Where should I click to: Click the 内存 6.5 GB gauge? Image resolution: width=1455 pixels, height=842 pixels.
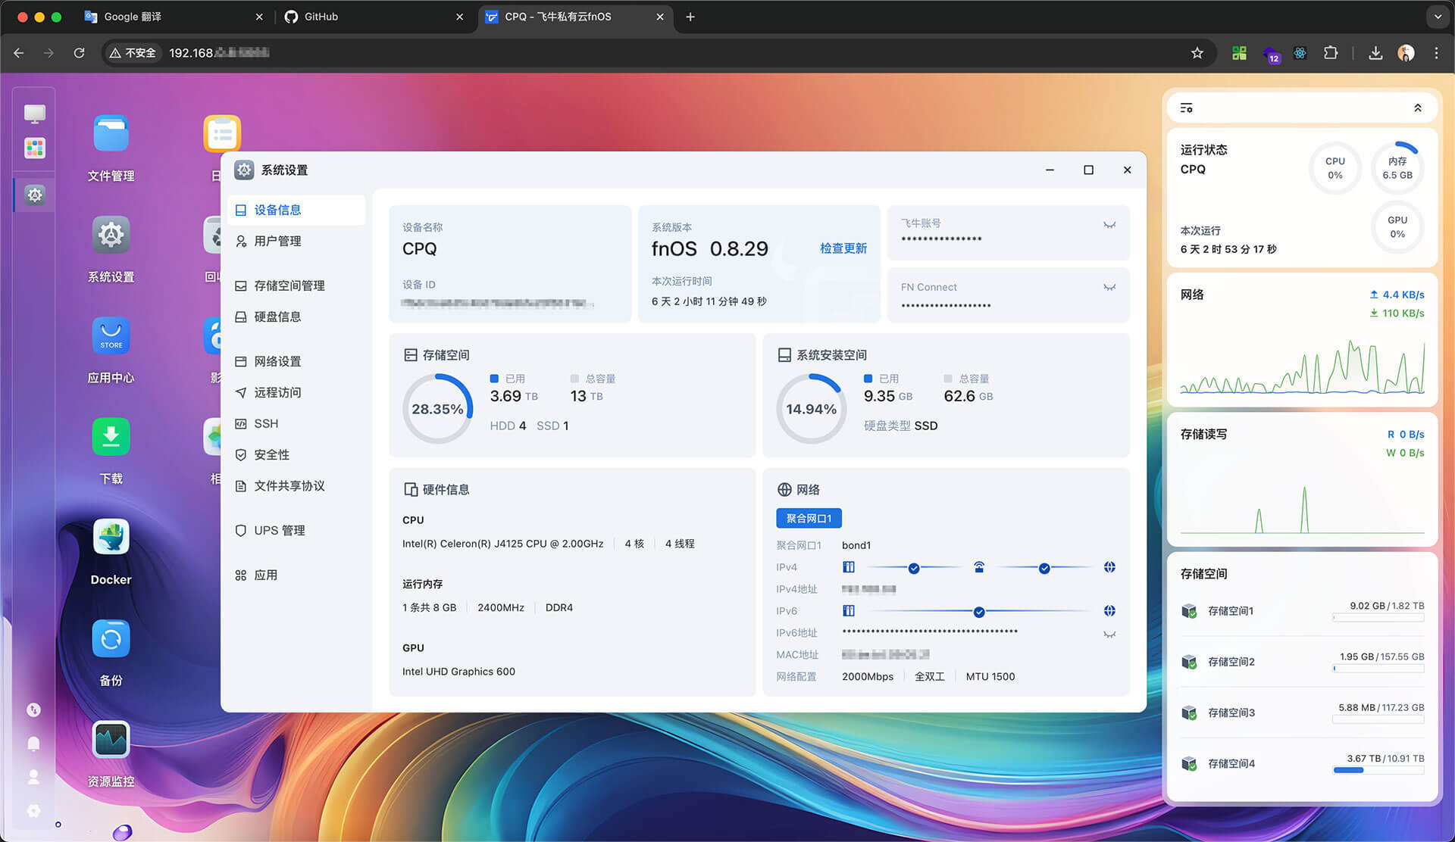pos(1397,168)
